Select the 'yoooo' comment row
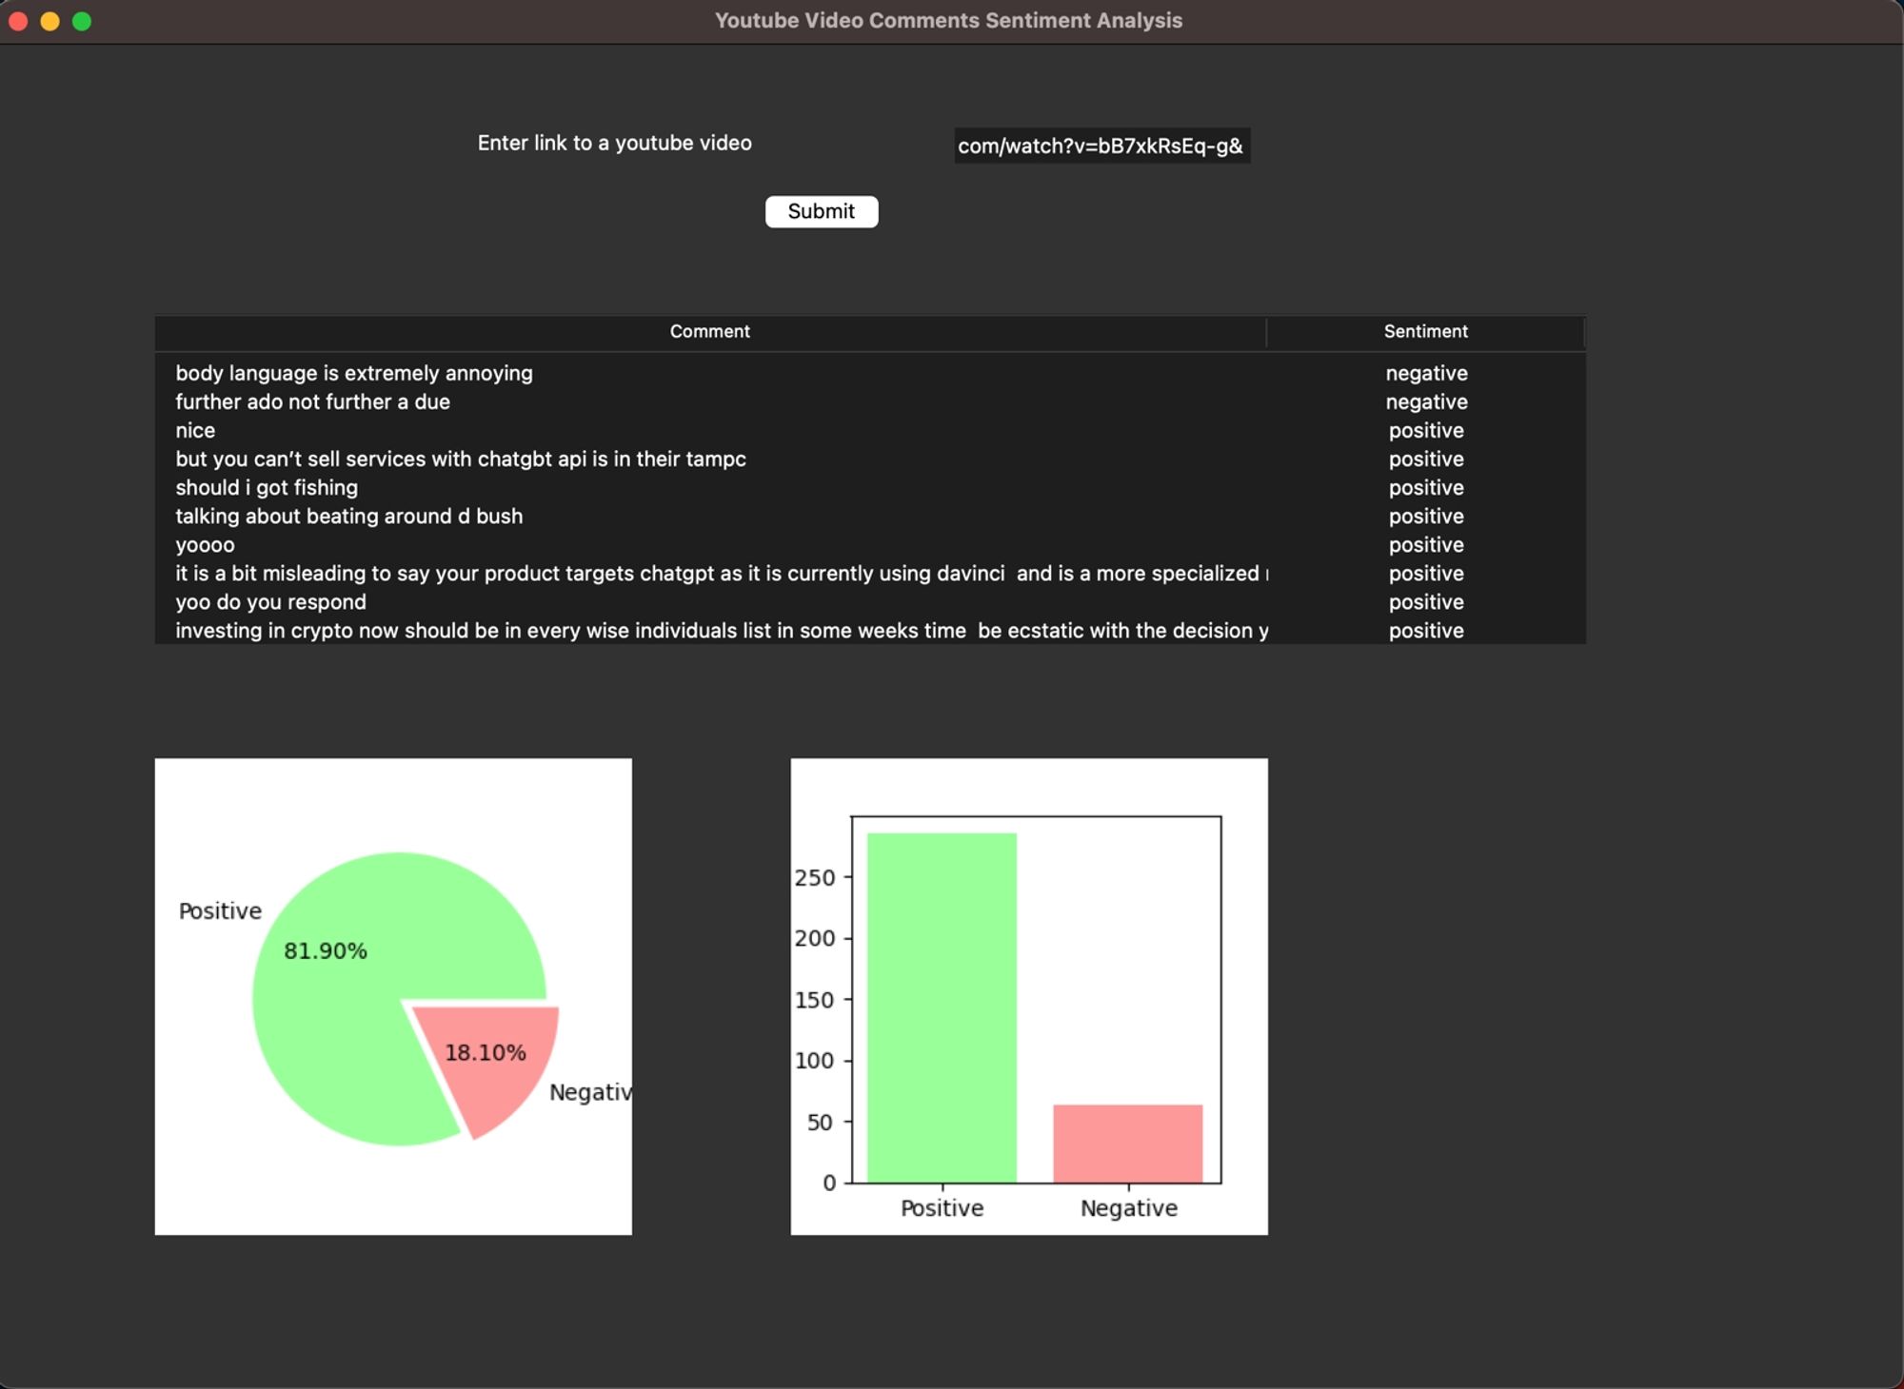The height and width of the screenshot is (1389, 1904). point(205,544)
